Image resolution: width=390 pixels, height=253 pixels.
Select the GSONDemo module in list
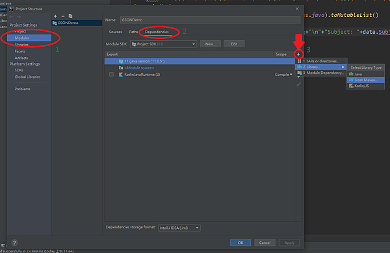(77, 23)
